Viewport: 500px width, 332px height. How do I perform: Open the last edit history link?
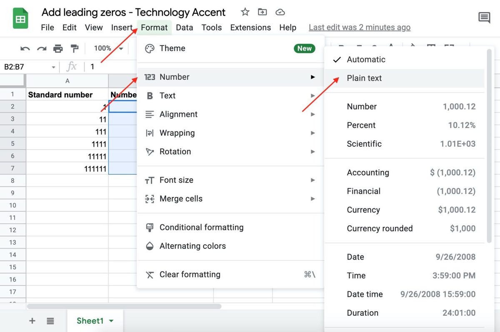point(359,27)
